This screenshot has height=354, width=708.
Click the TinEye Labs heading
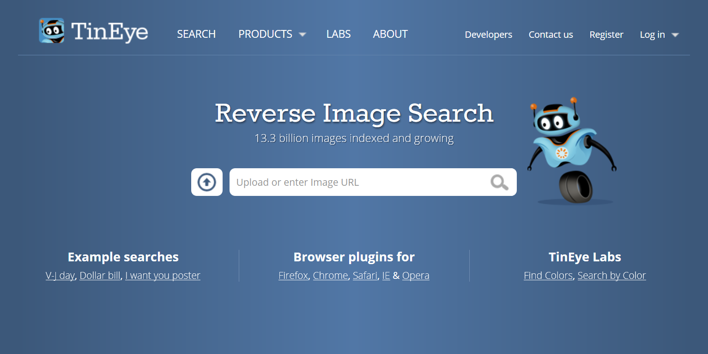(x=585, y=257)
